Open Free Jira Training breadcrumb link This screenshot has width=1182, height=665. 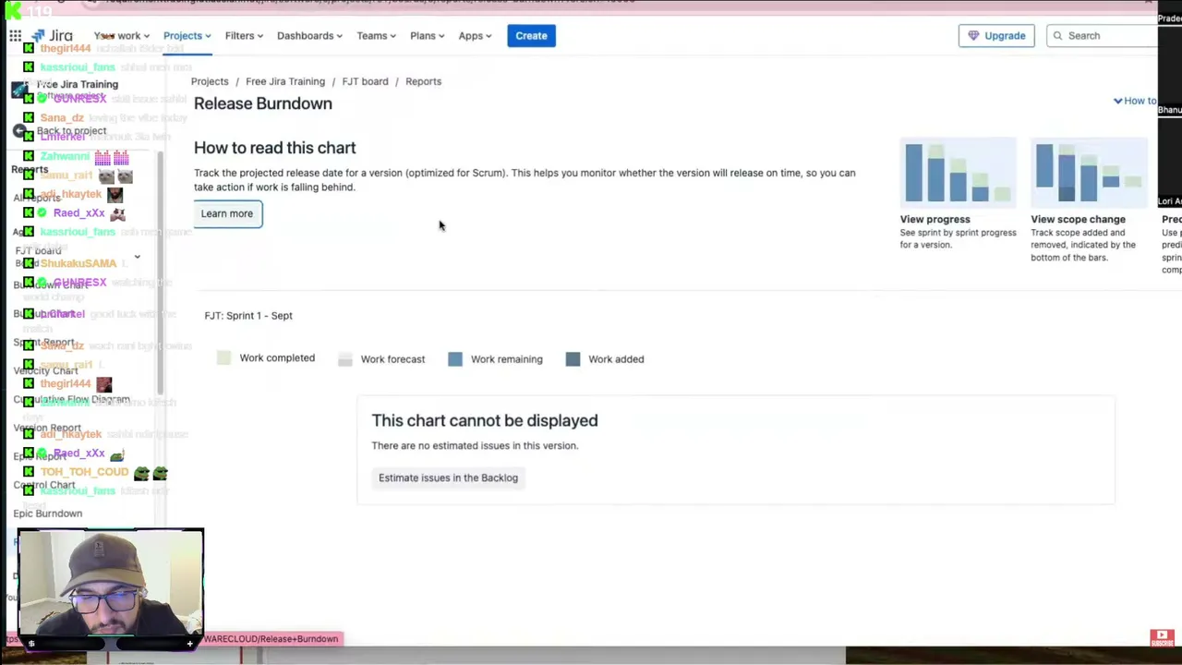pos(285,81)
